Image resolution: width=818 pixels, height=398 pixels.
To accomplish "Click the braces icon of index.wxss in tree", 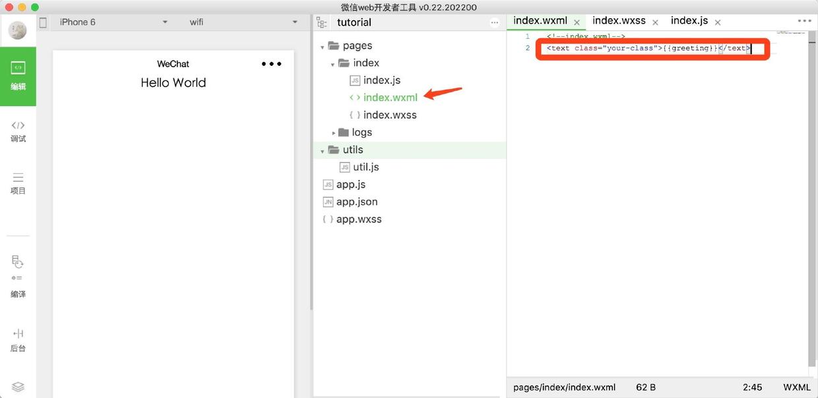I will [x=355, y=115].
